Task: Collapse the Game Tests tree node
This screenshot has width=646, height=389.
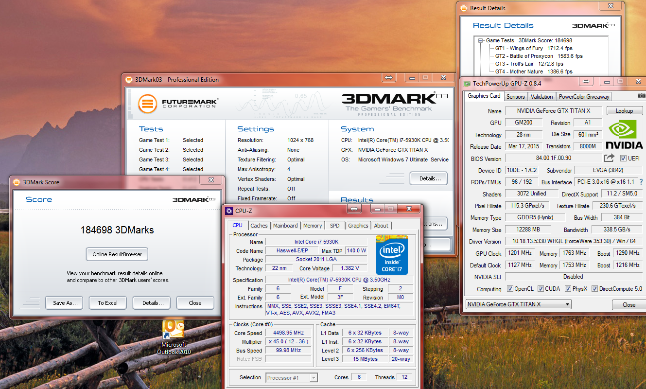Action: click(481, 41)
